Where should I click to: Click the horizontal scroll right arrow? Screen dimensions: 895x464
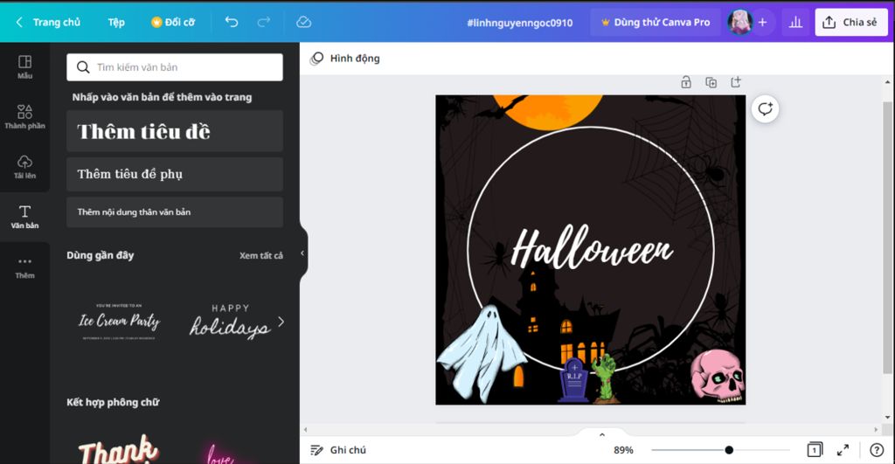pos(877,429)
